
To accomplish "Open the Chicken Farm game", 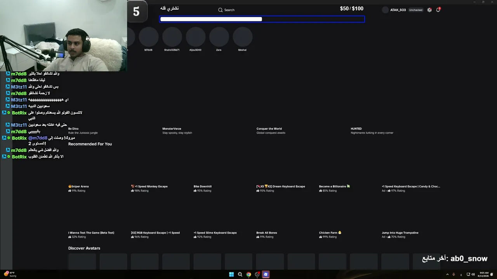I will click(x=330, y=233).
